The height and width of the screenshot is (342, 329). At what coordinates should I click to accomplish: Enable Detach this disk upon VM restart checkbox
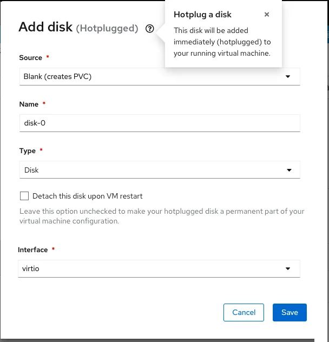coord(24,196)
